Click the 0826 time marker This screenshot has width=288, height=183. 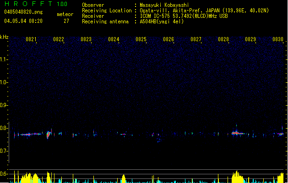click(x=168, y=39)
